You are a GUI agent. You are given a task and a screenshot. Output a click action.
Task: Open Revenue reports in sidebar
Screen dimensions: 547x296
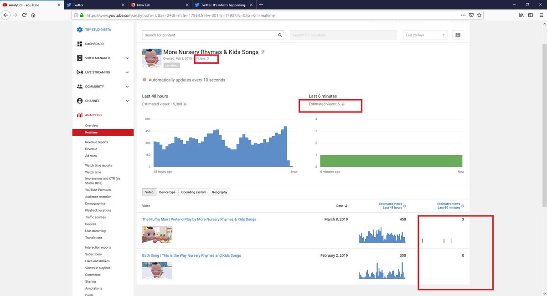97,142
